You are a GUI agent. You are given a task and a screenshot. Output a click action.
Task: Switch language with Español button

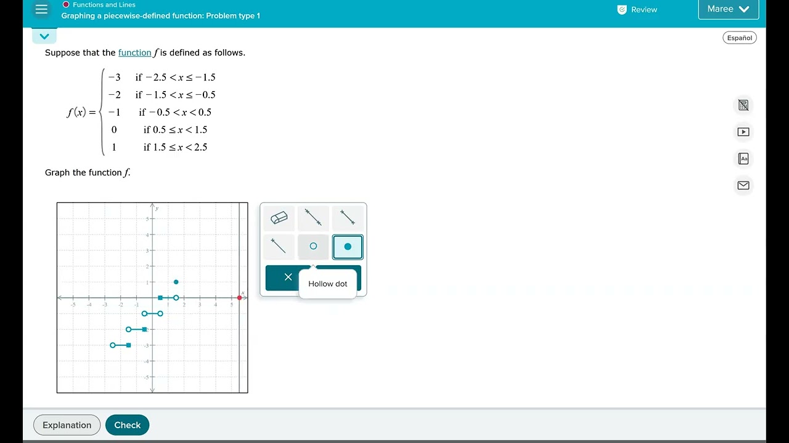click(740, 38)
